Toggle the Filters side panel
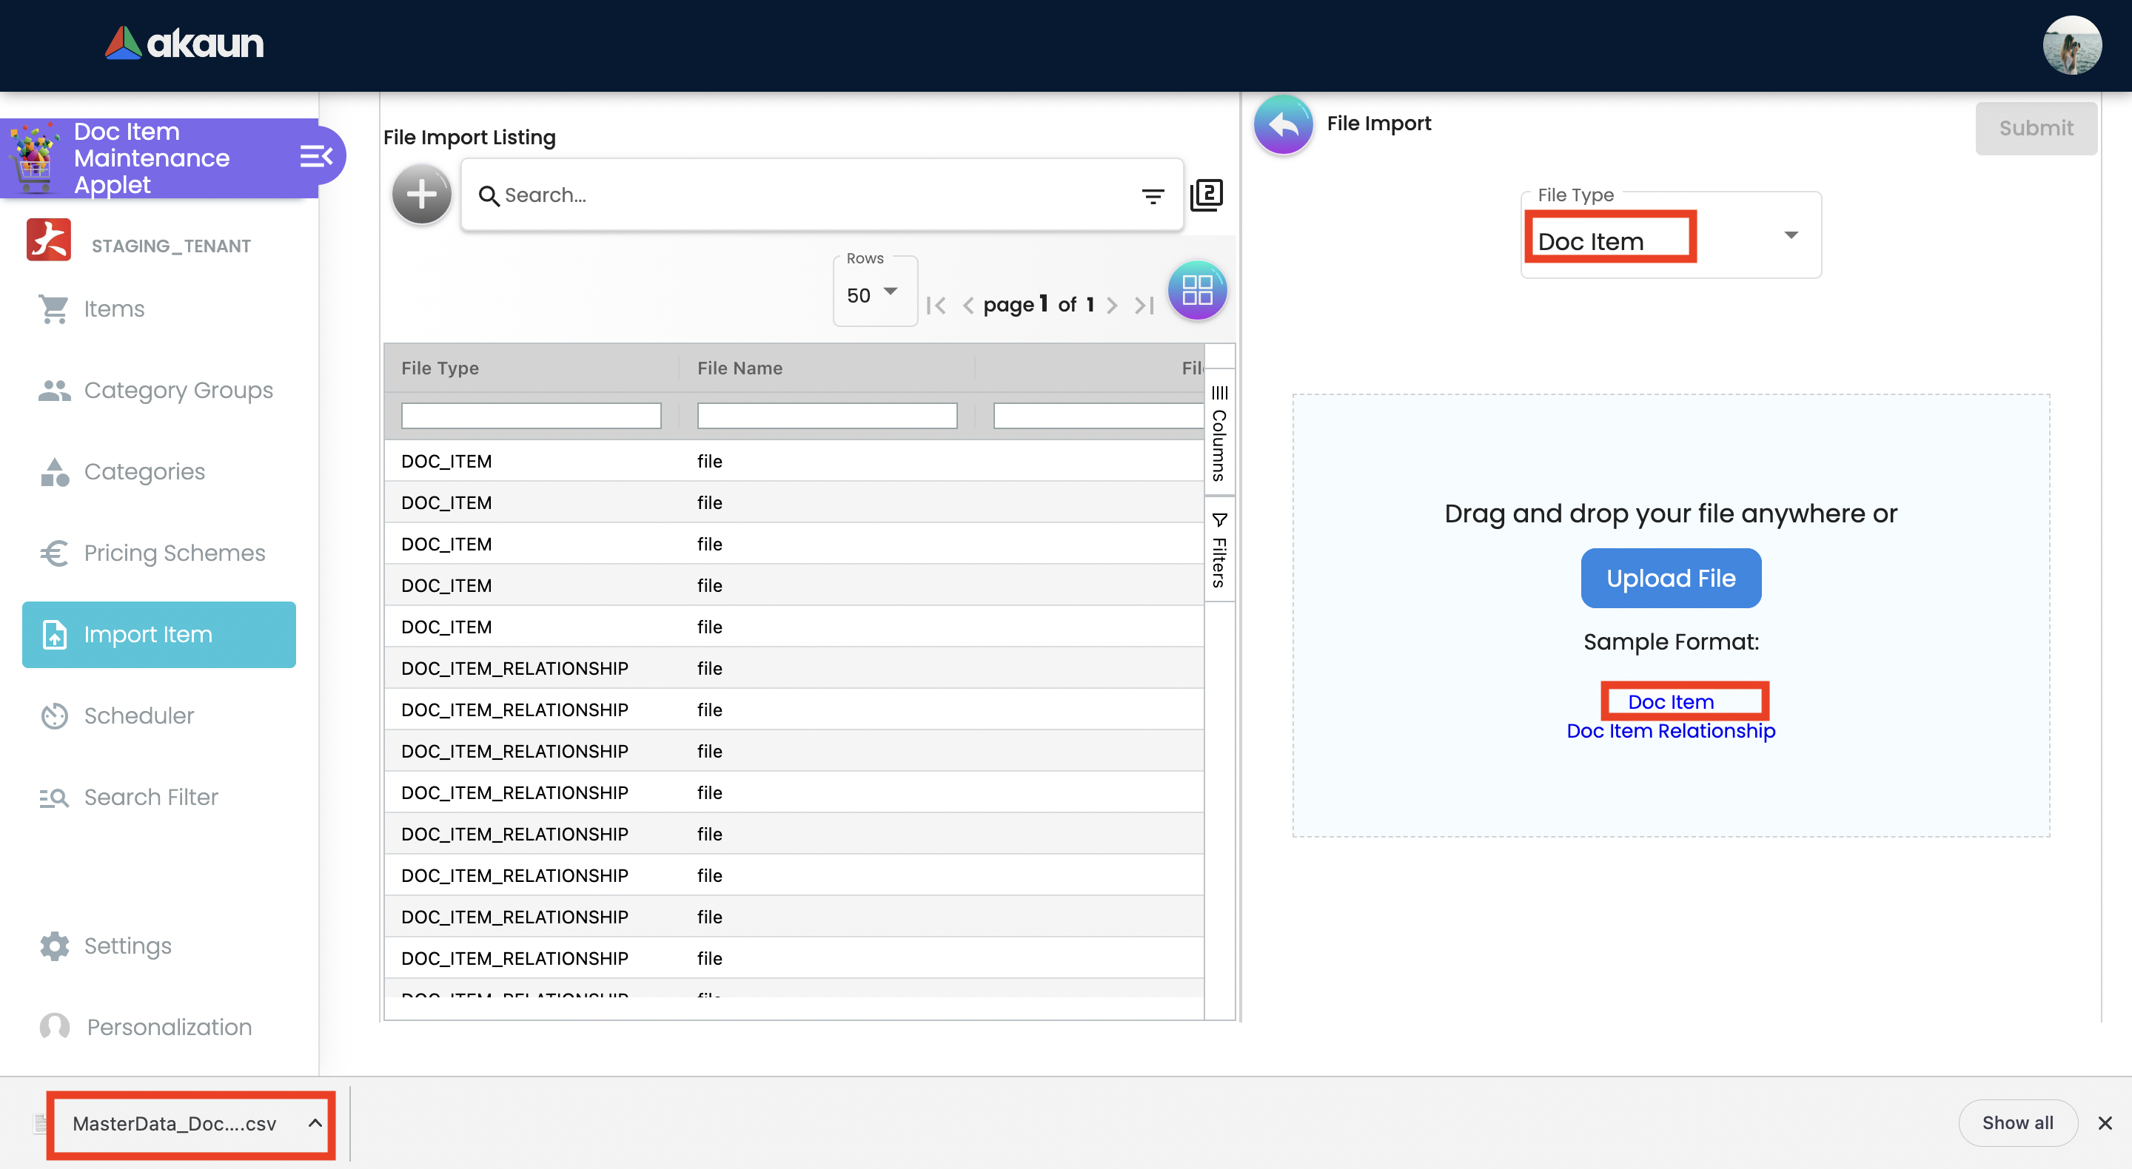The width and height of the screenshot is (2132, 1169). [1219, 550]
